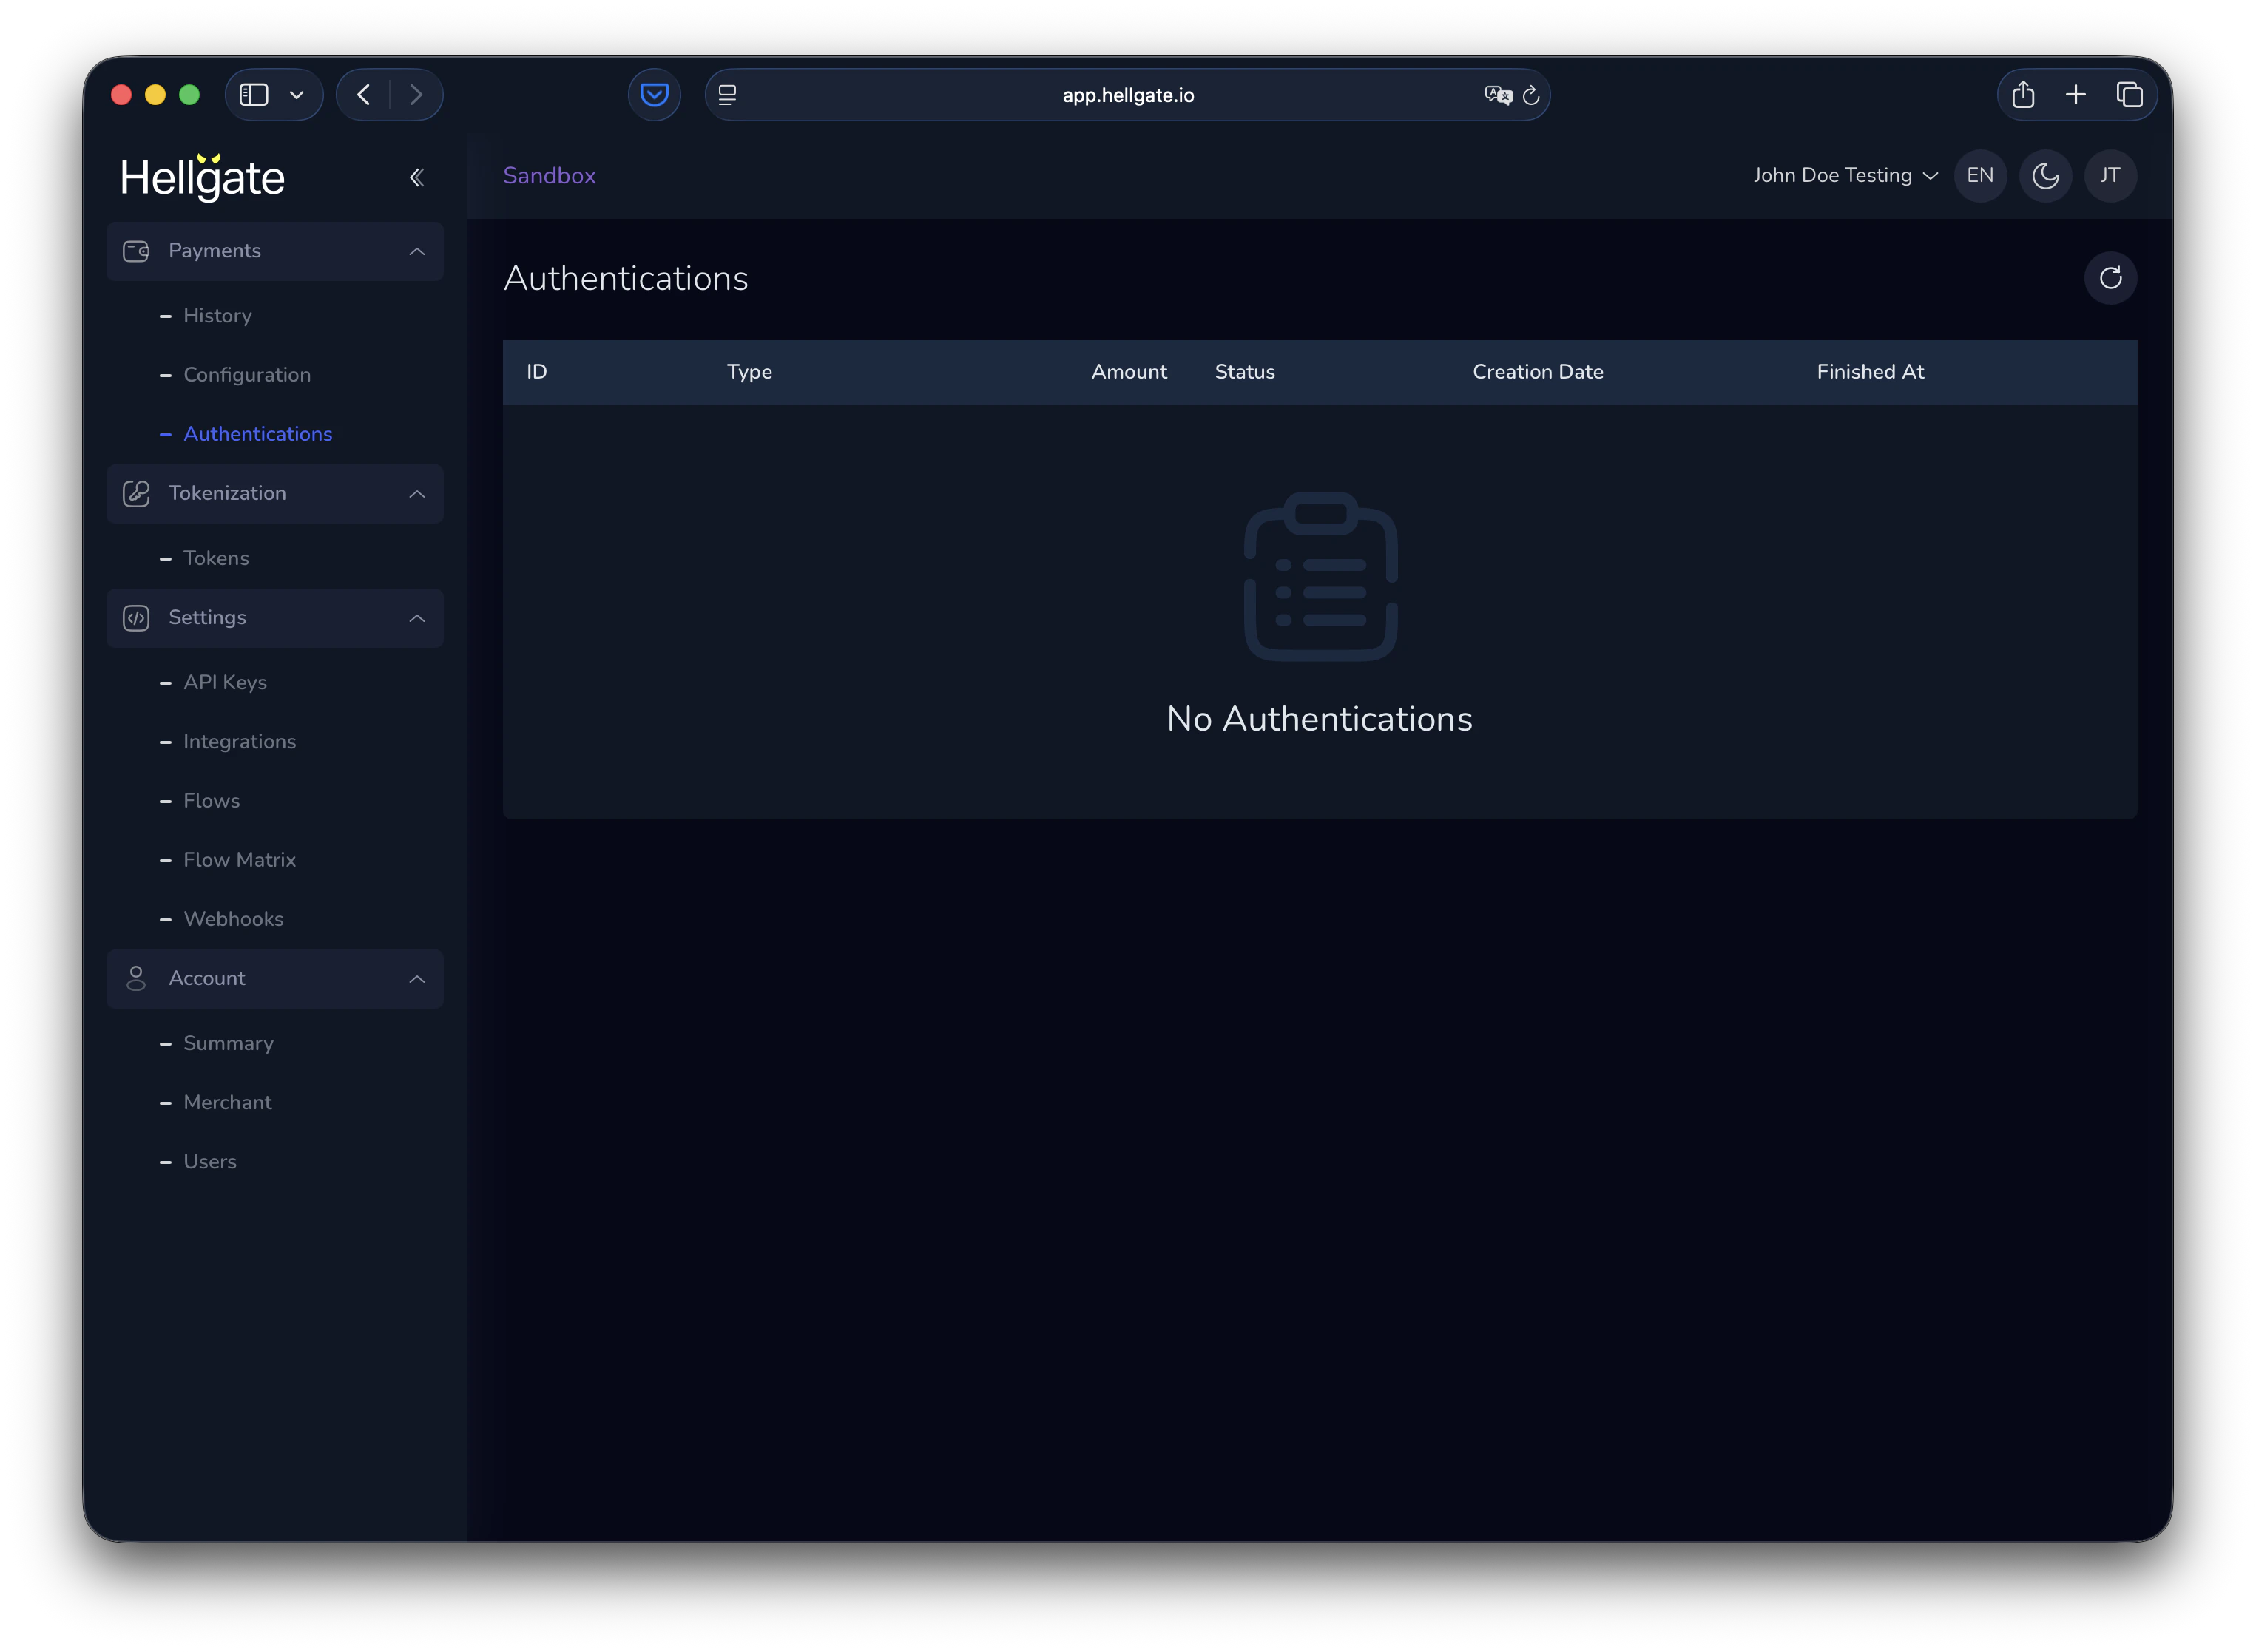The image size is (2256, 1652).
Task: Go back in Safari history
Action: point(364,95)
